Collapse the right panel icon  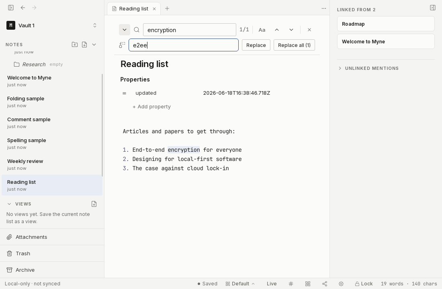click(x=433, y=8)
